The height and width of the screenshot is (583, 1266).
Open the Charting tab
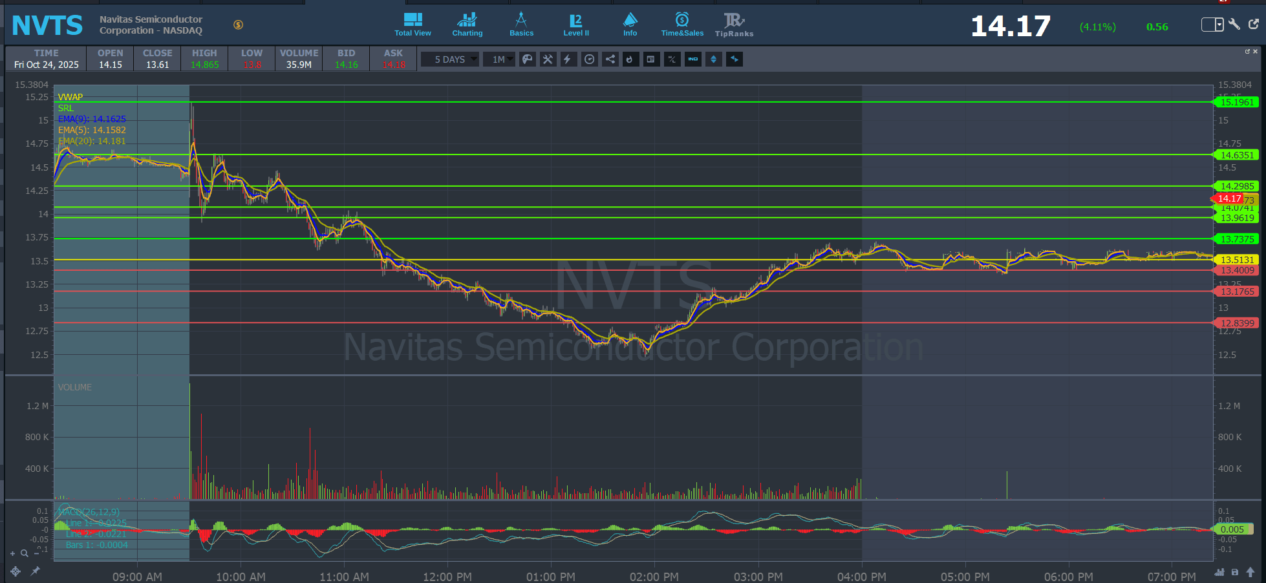tap(467, 25)
